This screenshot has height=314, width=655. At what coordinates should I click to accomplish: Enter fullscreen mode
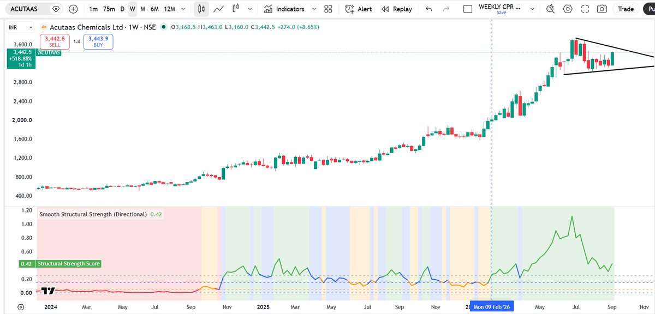click(585, 9)
